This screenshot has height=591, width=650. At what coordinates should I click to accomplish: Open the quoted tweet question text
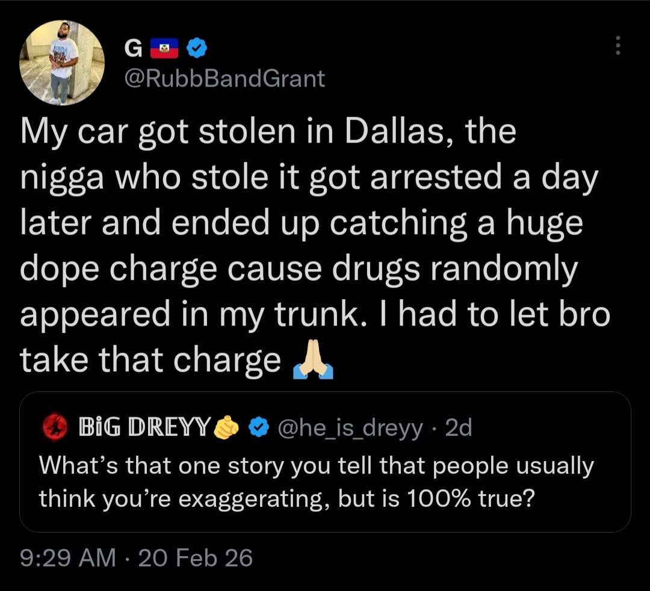(316, 481)
